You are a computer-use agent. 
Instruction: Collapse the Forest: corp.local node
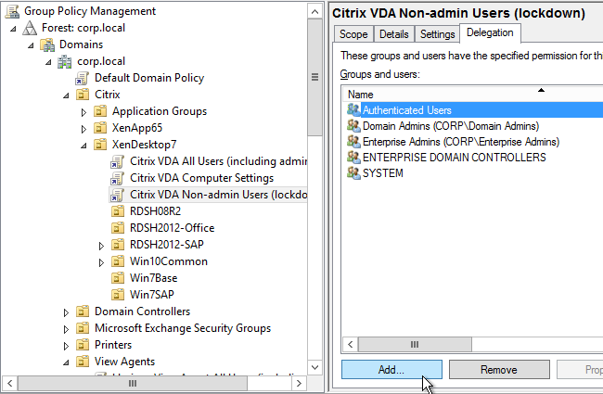click(14, 29)
